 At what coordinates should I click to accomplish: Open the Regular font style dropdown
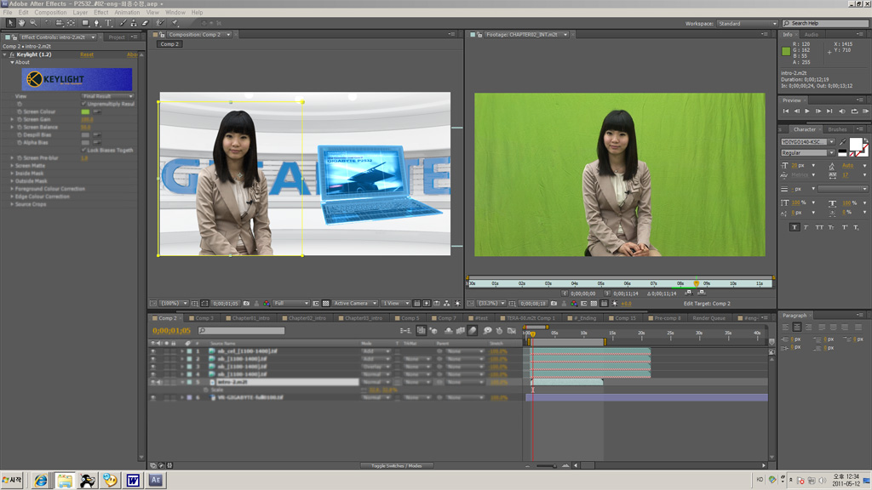(807, 153)
